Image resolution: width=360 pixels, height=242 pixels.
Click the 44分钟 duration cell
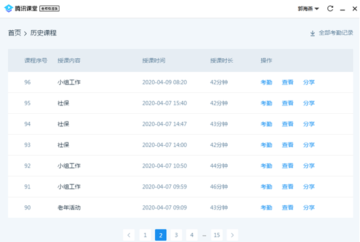coord(219,166)
